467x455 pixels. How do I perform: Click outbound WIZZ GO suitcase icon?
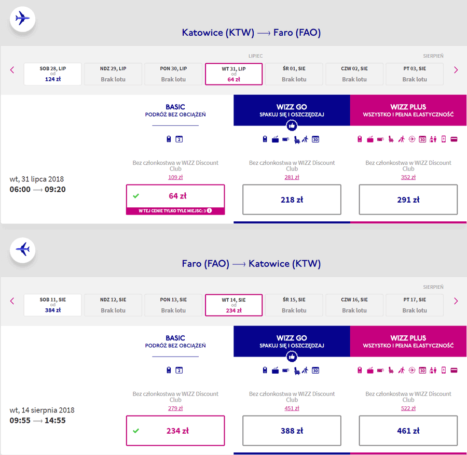click(275, 139)
